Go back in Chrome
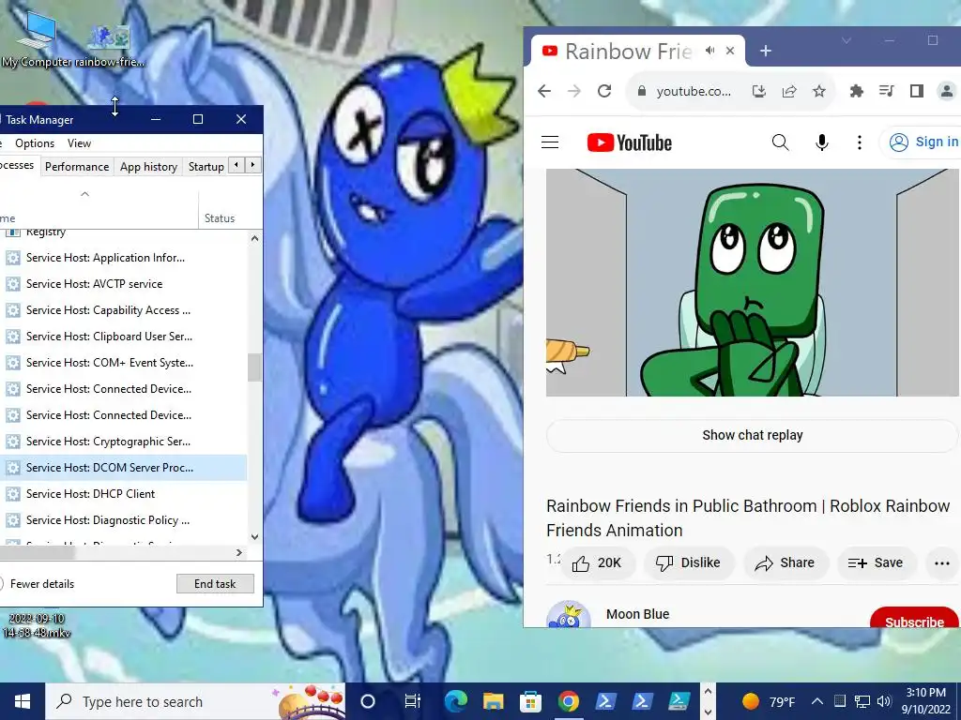 [x=544, y=91]
